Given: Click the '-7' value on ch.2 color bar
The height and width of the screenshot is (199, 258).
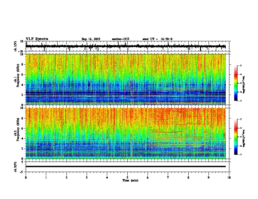Looking at the screenshot, I should 240,155.
